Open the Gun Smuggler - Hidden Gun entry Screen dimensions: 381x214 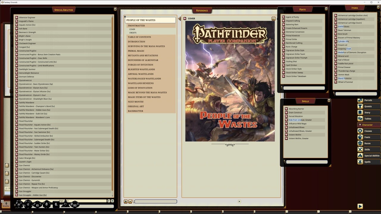(33, 195)
